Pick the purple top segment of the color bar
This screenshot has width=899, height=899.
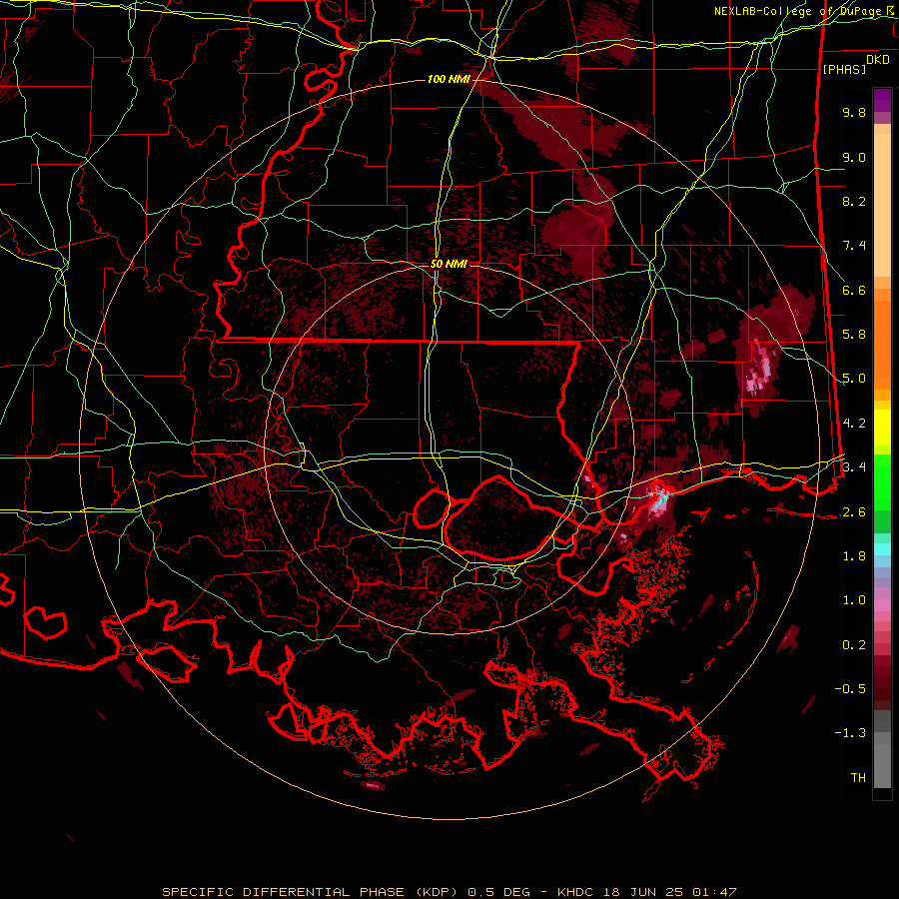[882, 100]
